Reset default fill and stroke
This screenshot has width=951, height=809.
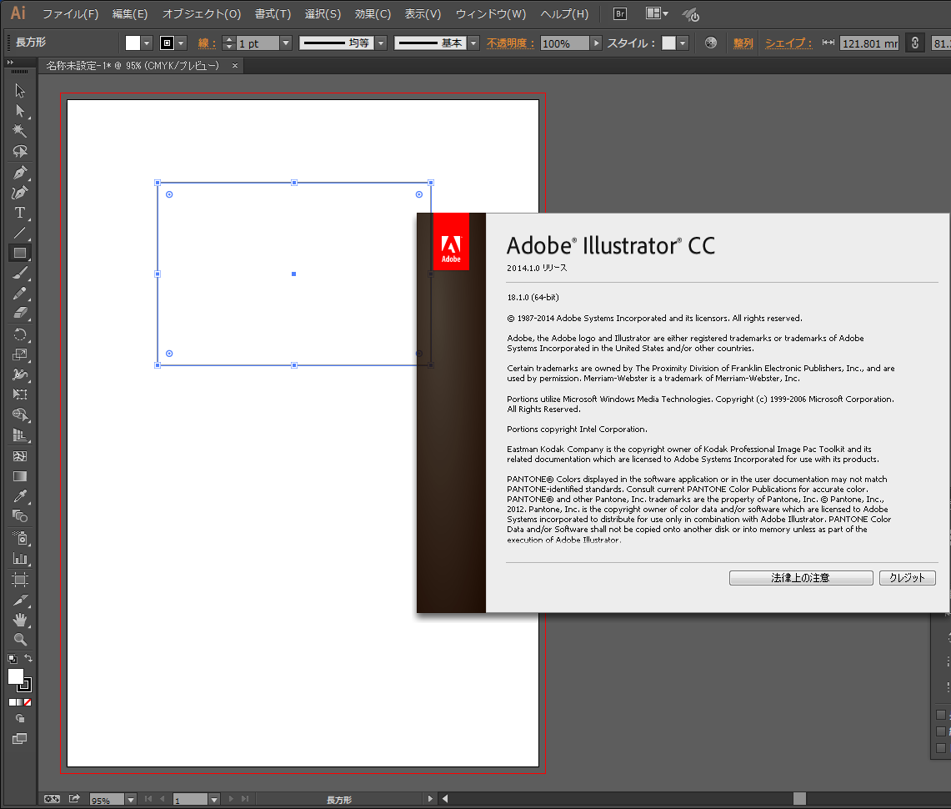(13, 659)
